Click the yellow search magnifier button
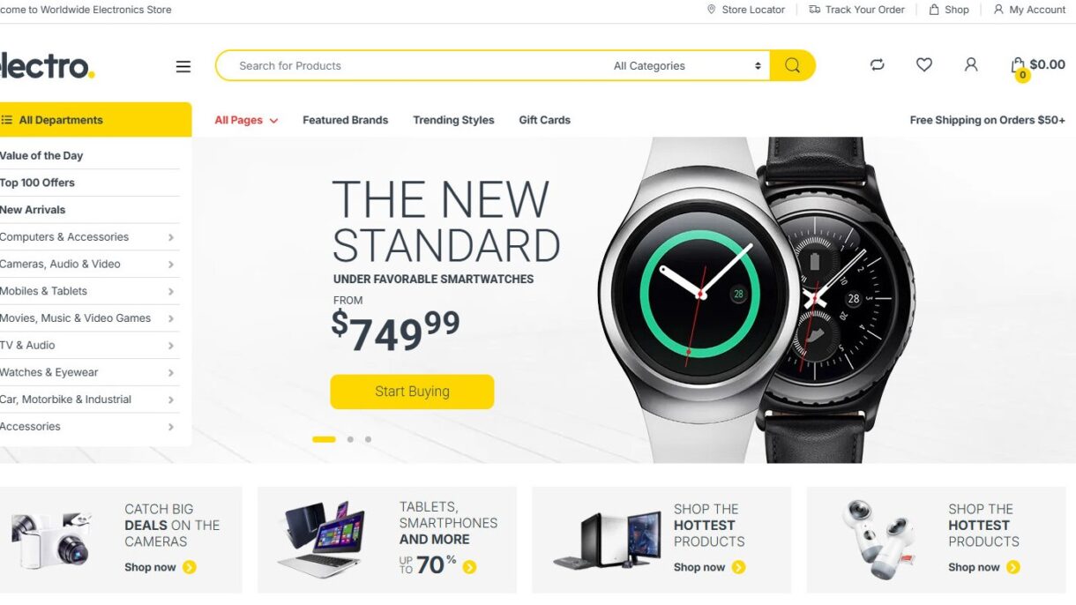The image size is (1076, 605). [792, 65]
